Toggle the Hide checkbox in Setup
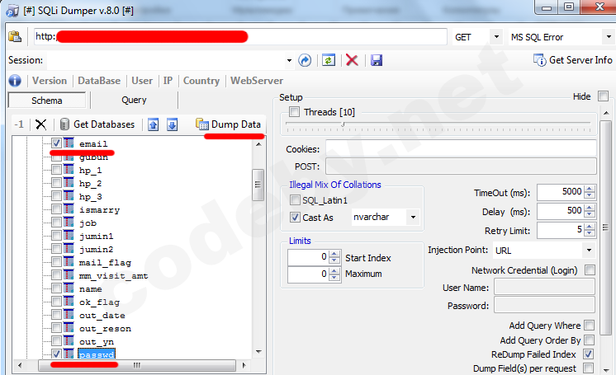616x375 pixels. pyautogui.click(x=603, y=96)
